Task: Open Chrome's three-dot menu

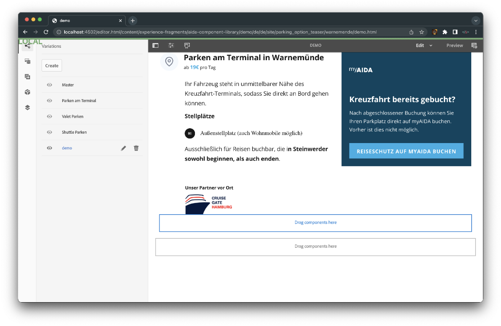Action: (476, 32)
